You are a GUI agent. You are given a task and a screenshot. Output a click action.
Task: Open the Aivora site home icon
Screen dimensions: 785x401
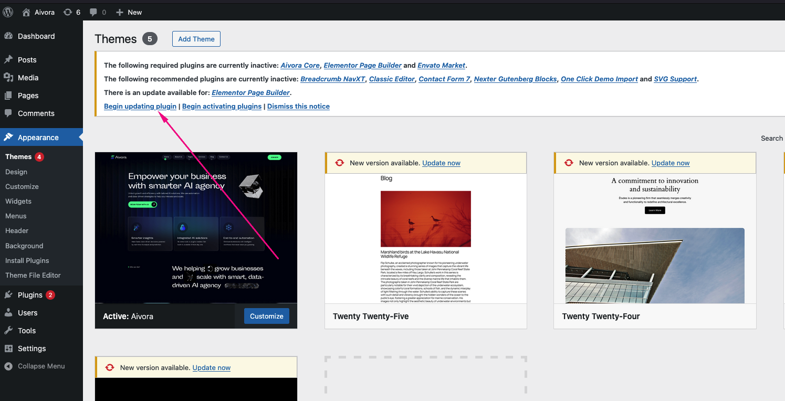point(26,12)
